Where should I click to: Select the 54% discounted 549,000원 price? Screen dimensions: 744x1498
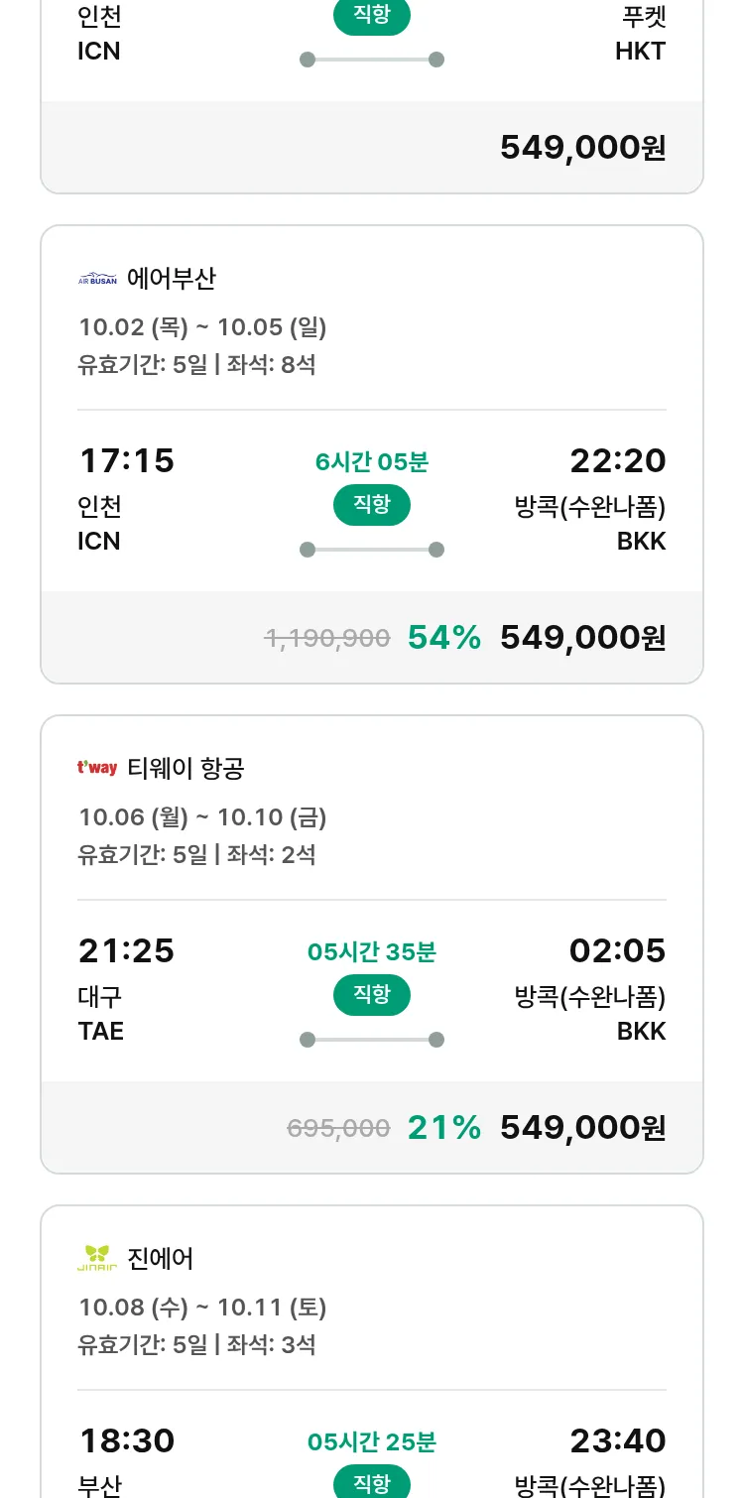click(582, 638)
